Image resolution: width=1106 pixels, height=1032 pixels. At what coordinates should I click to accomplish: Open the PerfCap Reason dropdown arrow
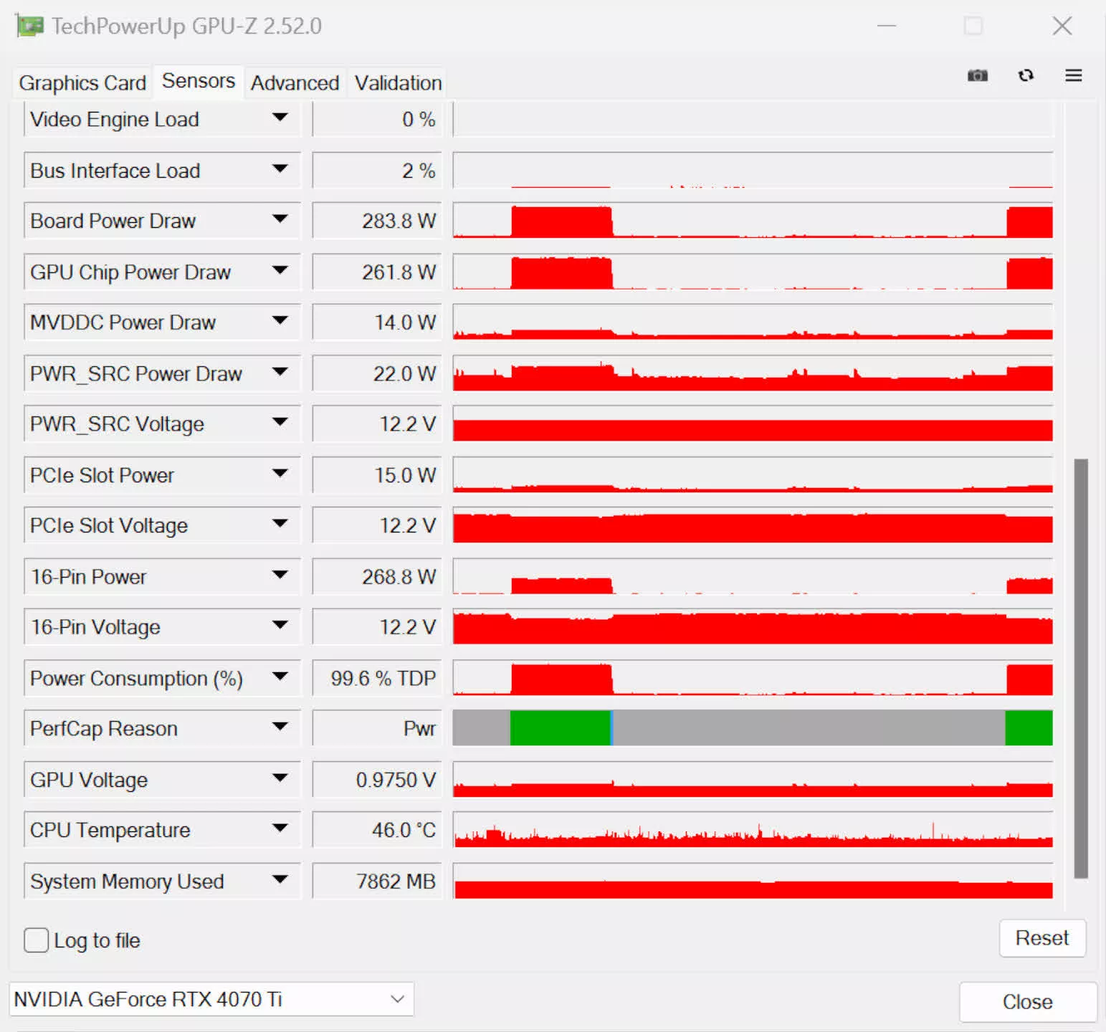coord(280,727)
